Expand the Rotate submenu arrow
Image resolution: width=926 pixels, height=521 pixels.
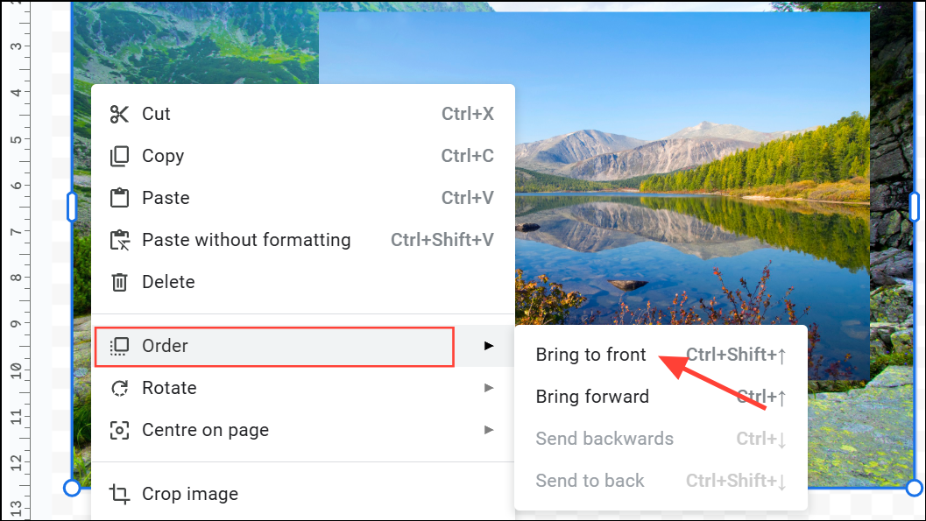488,388
